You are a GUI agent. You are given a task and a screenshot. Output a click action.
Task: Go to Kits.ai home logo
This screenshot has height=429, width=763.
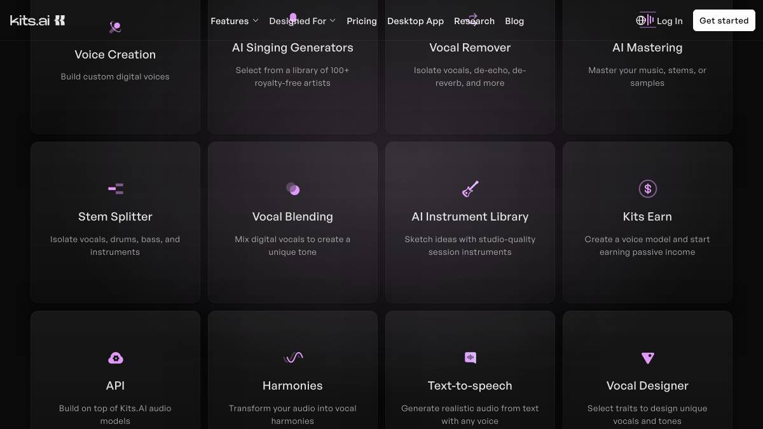point(38,20)
